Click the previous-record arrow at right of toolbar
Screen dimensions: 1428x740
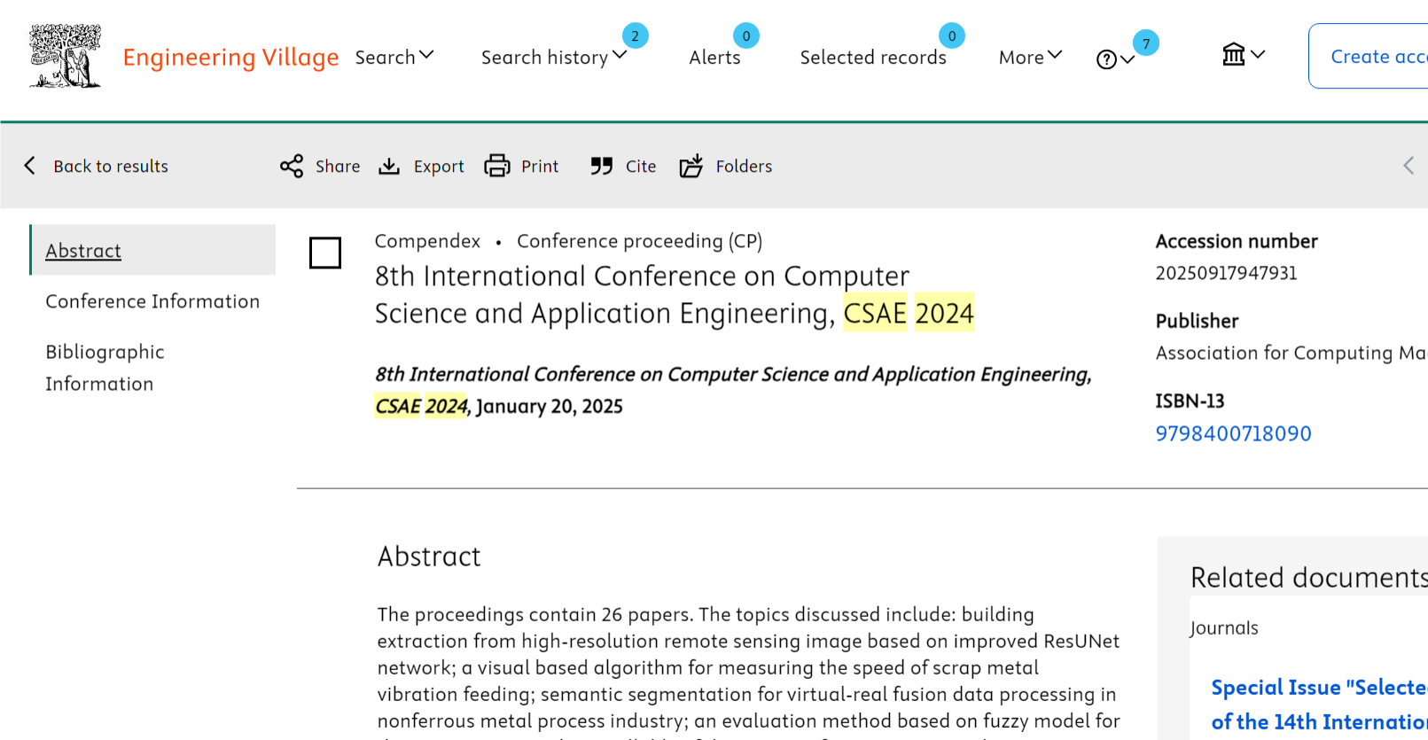coord(1408,166)
